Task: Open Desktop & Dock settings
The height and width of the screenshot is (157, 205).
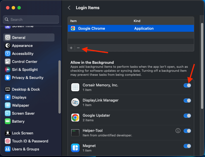Action: pyautogui.click(x=29, y=90)
